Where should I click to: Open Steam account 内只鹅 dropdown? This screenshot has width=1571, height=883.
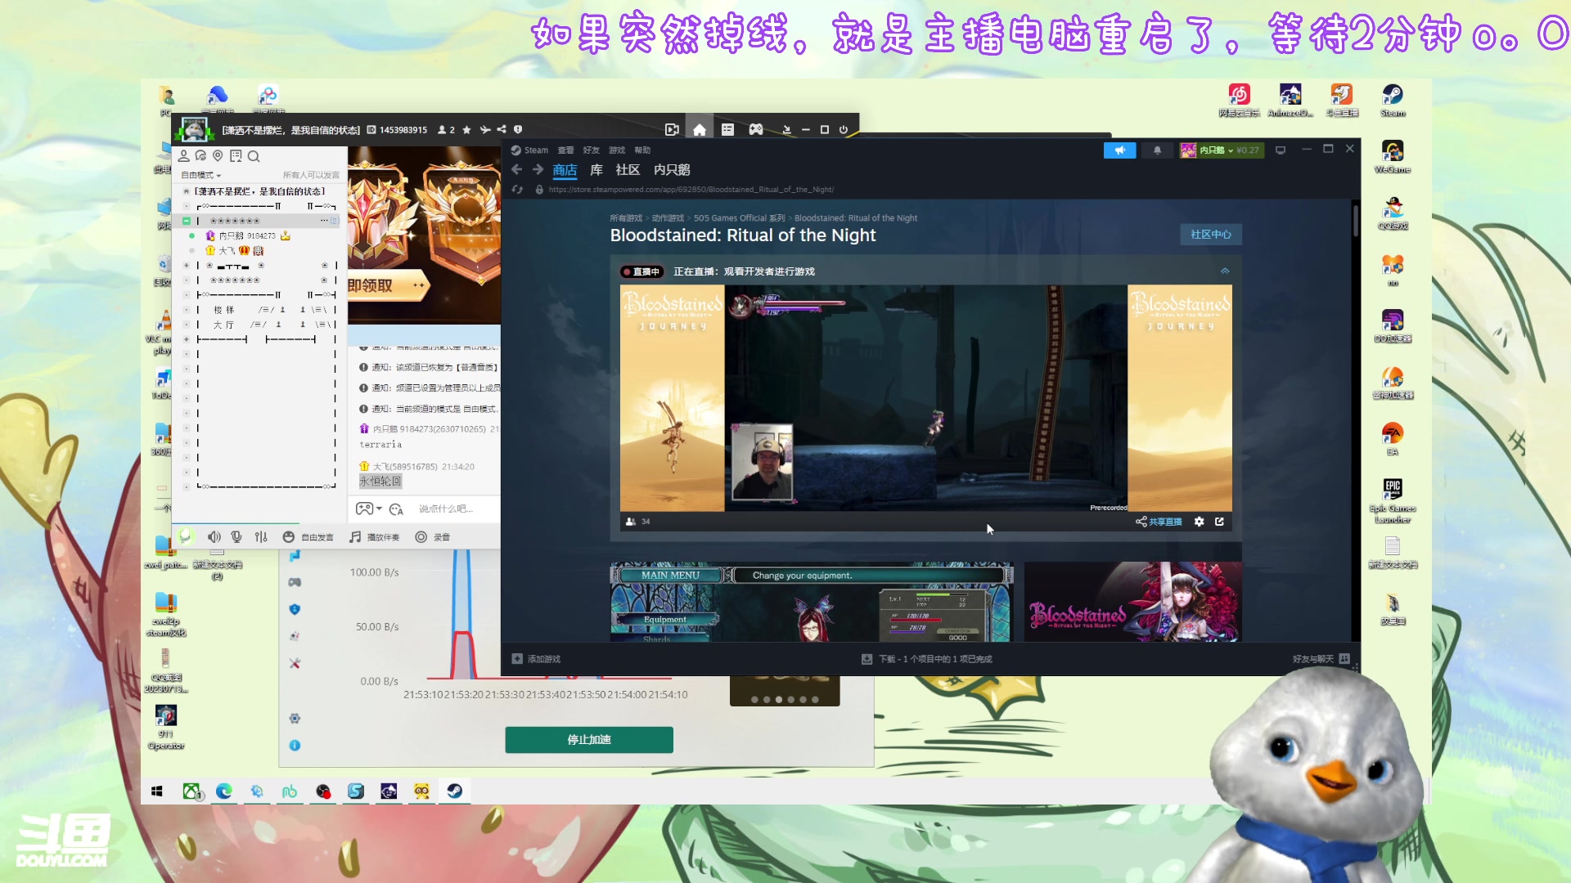(1222, 150)
